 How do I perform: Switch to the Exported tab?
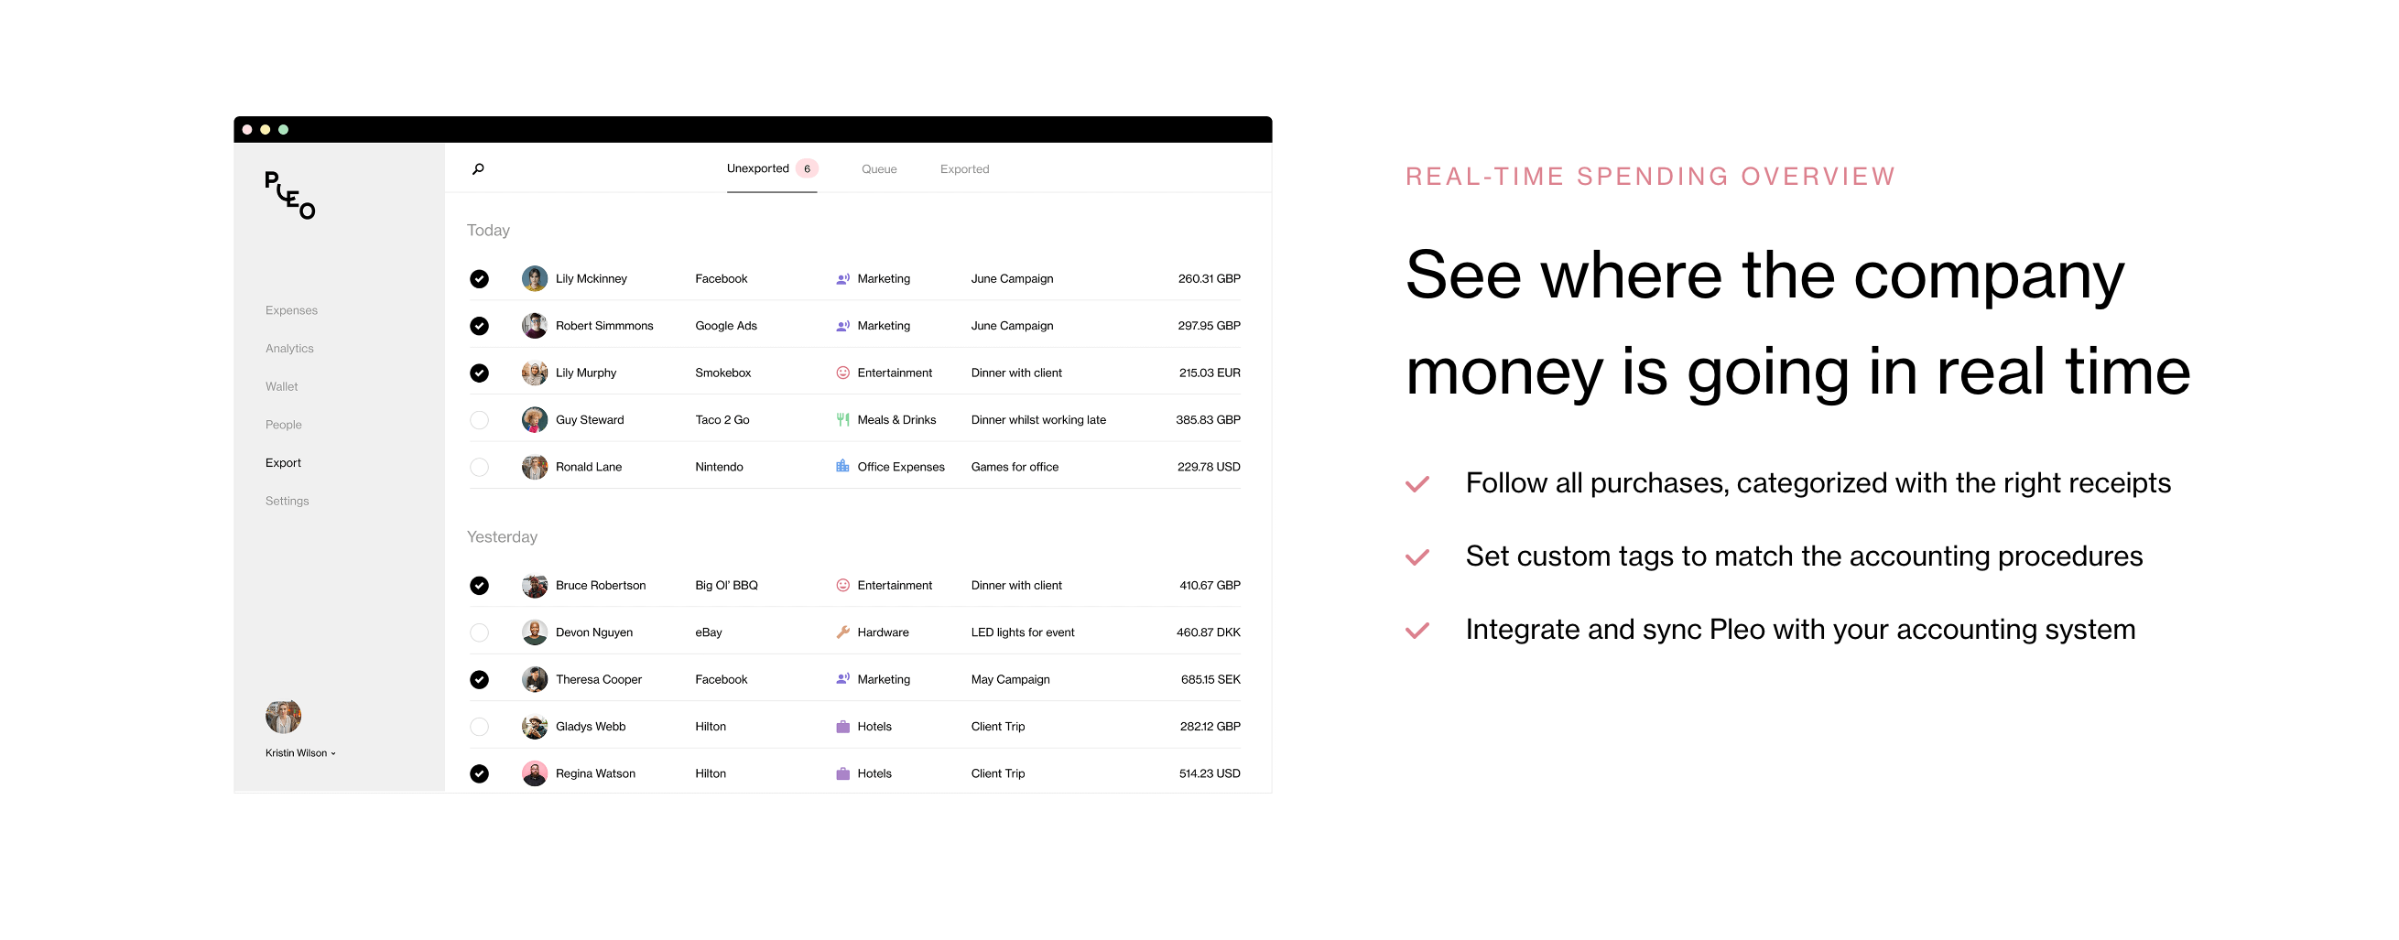point(965,169)
